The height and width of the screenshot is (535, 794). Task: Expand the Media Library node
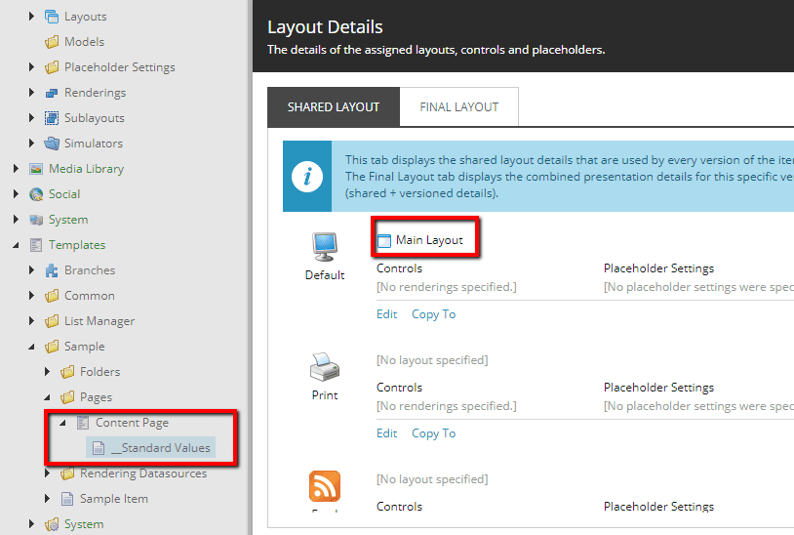coord(17,169)
